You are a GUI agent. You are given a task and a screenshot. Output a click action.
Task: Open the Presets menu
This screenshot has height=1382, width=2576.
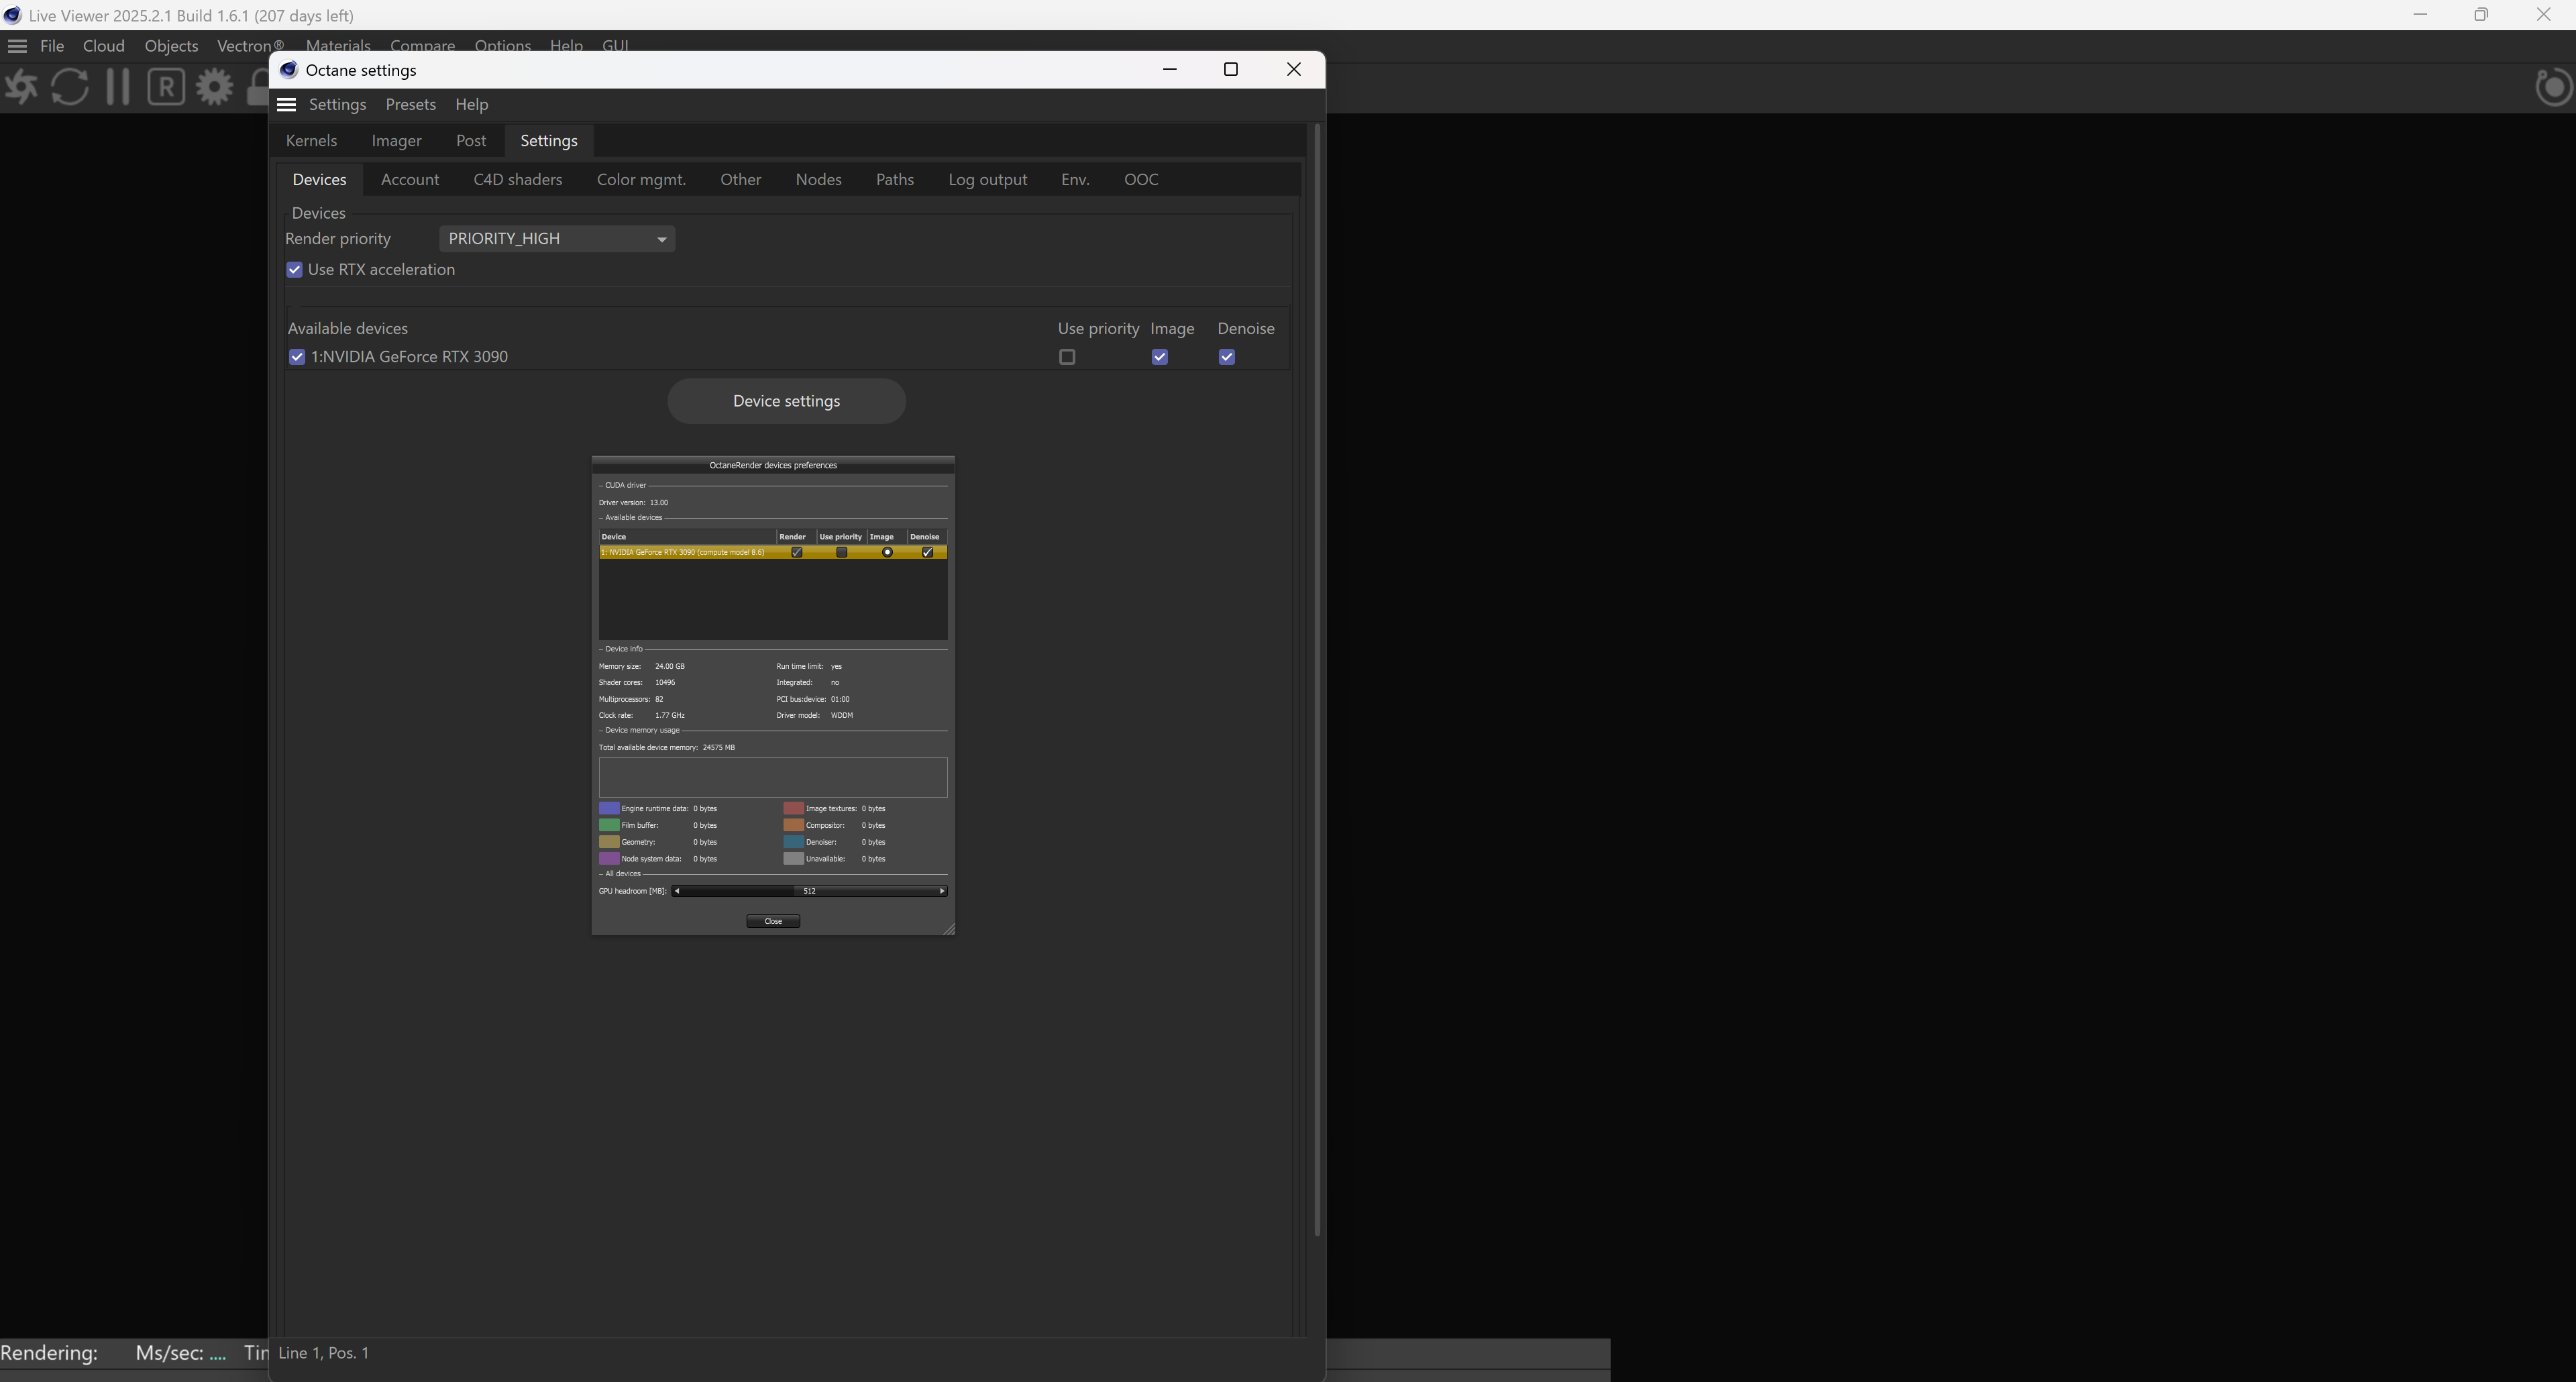coord(410,105)
